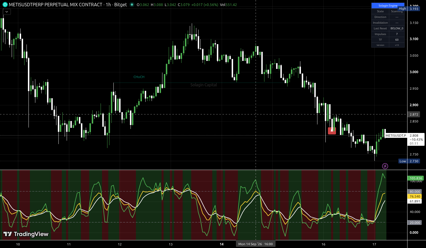The height and width of the screenshot is (248, 426).
Task: Click the State cell in table
Action: pos(380,11)
